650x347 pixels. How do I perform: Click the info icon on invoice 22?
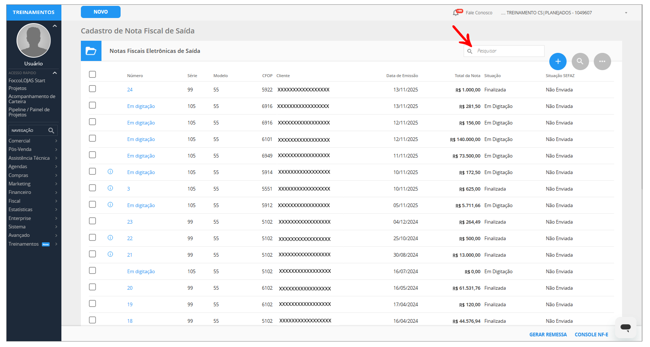point(110,238)
